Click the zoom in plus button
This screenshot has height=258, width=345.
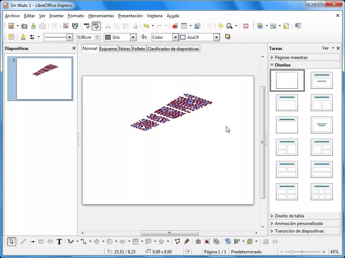324,252
